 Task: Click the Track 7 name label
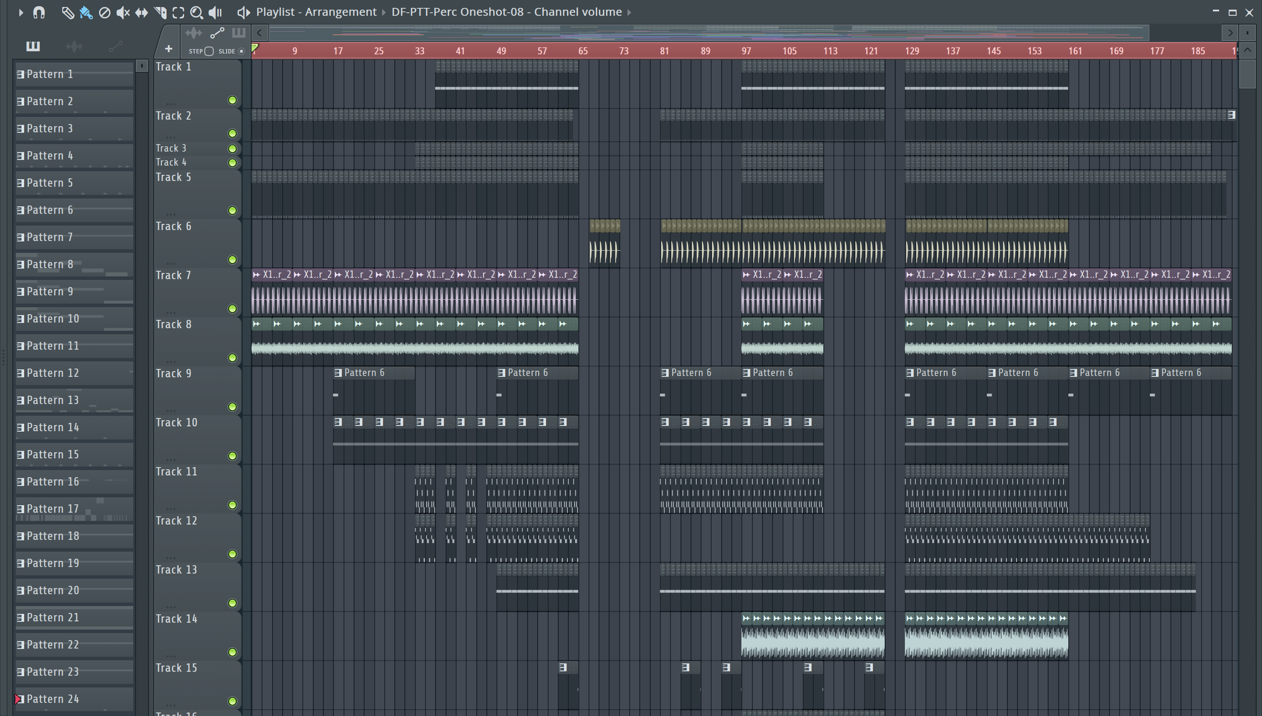tap(173, 275)
